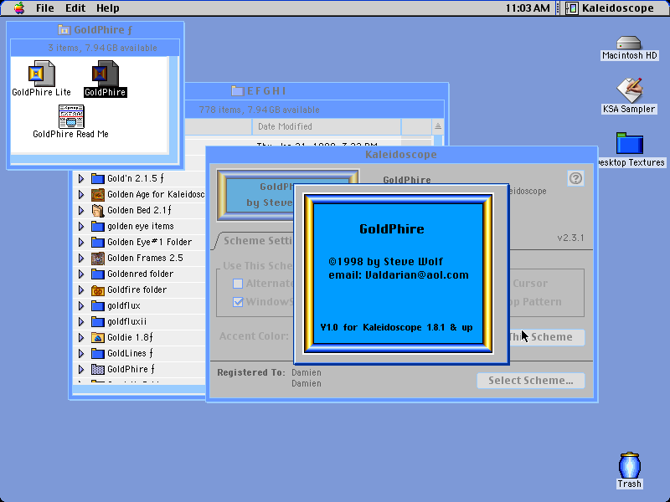Click the GoldPhire ƒ window title folder icon

64,30
